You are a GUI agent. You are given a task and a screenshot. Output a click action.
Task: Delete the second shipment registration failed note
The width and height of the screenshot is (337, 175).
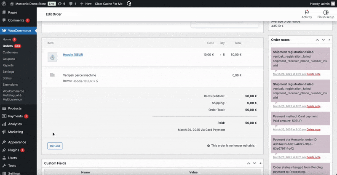point(313,106)
